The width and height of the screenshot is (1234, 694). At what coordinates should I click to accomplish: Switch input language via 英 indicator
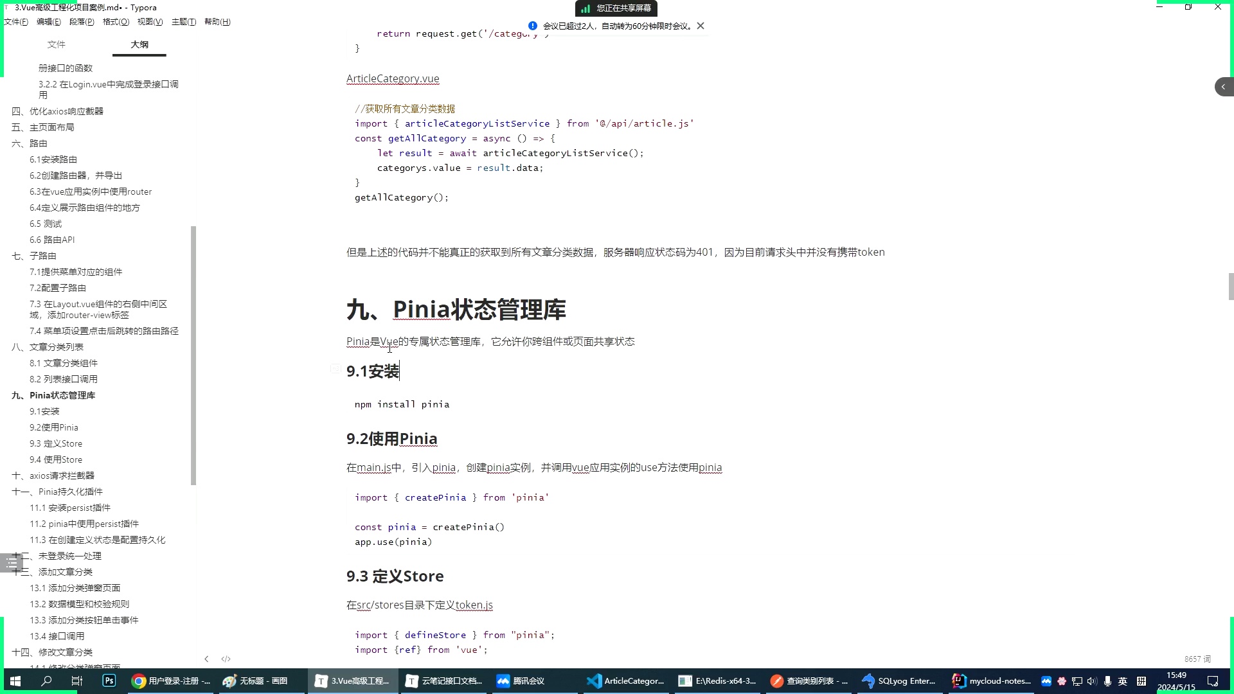click(x=1123, y=681)
